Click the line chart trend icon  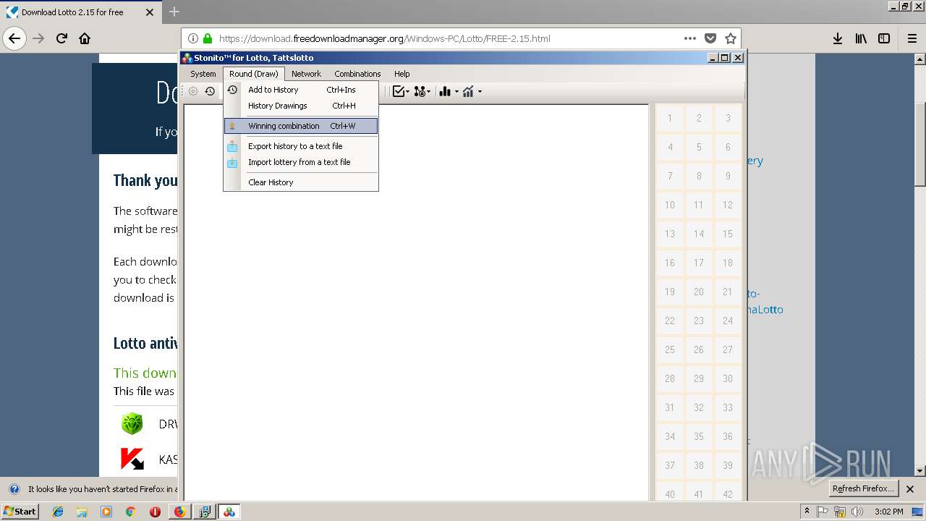point(469,91)
